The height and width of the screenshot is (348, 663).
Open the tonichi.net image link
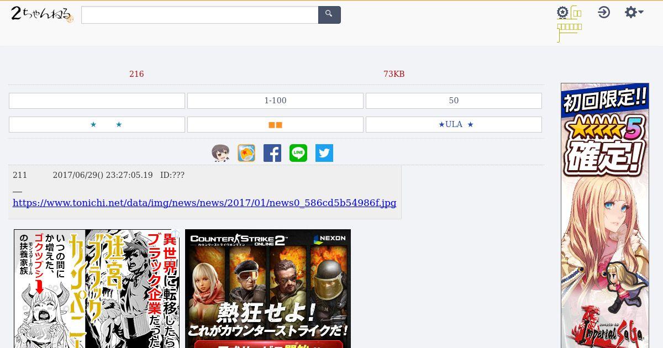tap(204, 203)
